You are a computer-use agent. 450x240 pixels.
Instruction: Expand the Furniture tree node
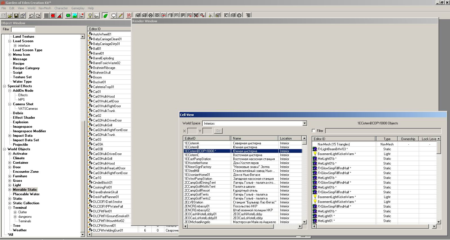click(x=10, y=176)
